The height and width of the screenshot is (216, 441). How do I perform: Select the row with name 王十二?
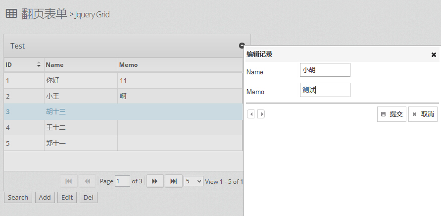pyautogui.click(x=123, y=128)
